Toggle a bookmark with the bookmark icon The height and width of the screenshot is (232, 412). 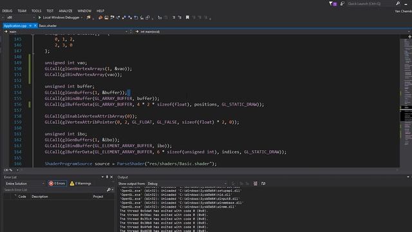(187, 17)
